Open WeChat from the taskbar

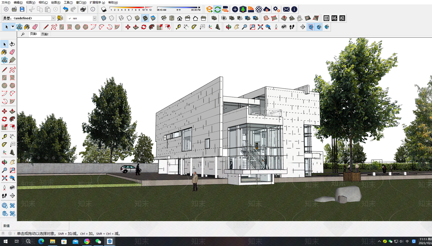(98, 241)
